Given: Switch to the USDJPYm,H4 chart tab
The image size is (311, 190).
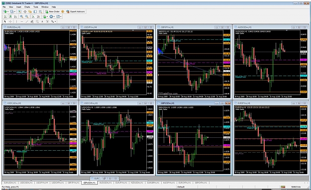Looking at the screenshot, I should (42, 183).
